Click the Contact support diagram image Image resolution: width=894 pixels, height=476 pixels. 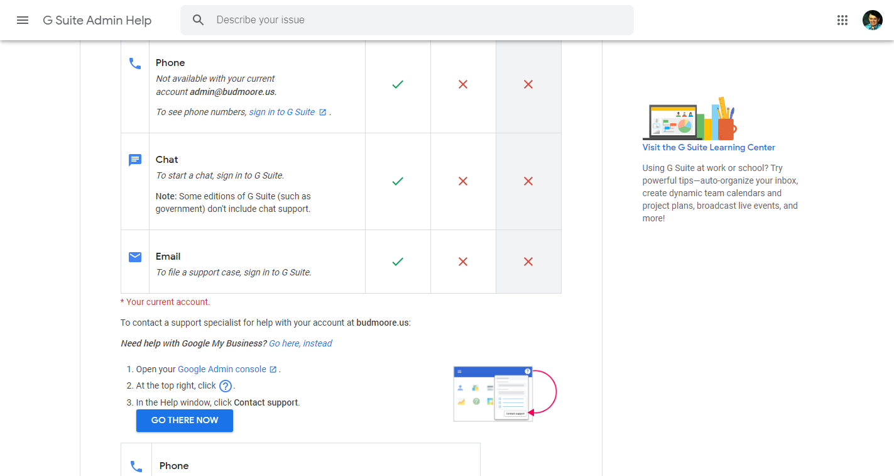point(505,394)
